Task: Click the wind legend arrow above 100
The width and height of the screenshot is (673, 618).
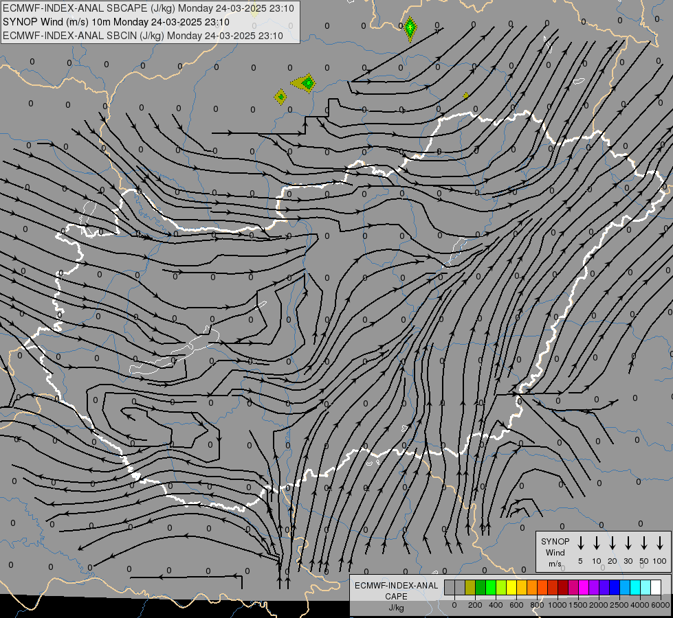Action: click(660, 543)
